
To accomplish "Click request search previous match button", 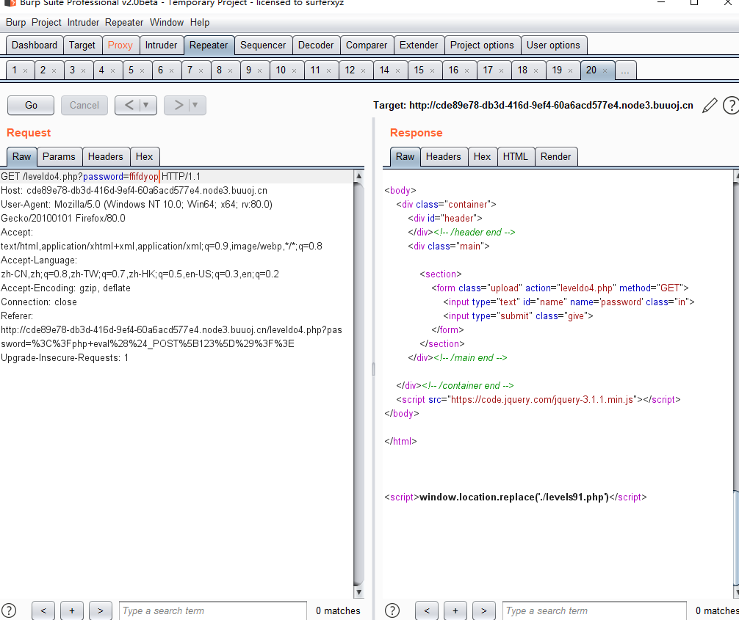I will click(x=43, y=610).
